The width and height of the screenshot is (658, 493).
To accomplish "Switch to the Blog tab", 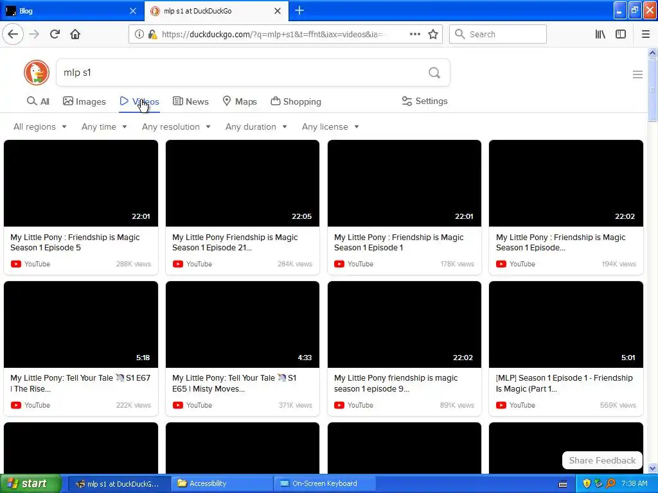I will pyautogui.click(x=72, y=11).
